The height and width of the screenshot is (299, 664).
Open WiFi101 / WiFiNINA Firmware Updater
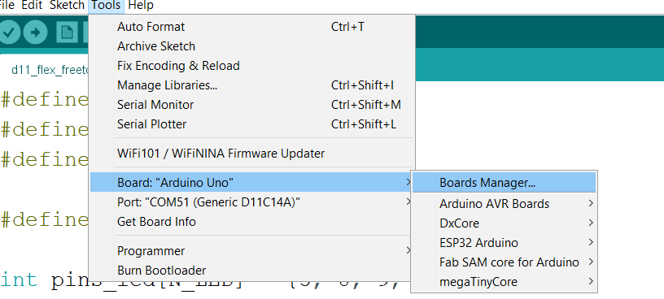[x=251, y=153]
